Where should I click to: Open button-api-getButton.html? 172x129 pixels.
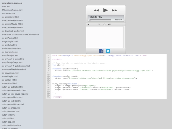pyautogui.click(x=12, y=87)
